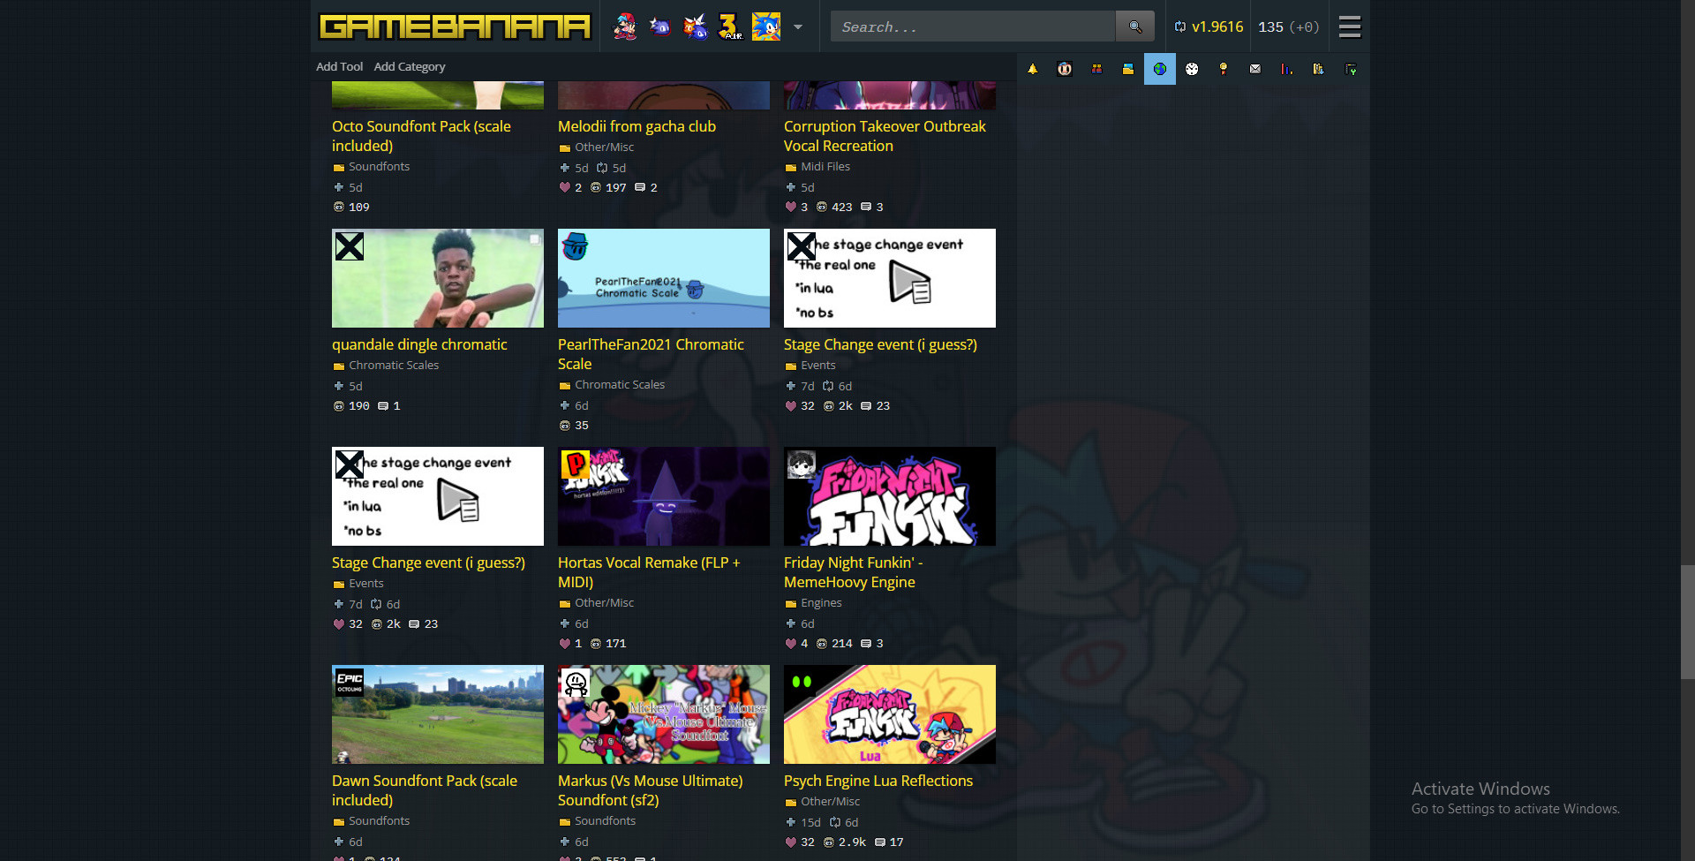The height and width of the screenshot is (861, 1695).
Task: Select the Friday Night Funkin' game icon
Action: pos(626,26)
